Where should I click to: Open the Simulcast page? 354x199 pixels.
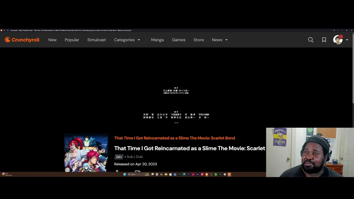(x=97, y=40)
